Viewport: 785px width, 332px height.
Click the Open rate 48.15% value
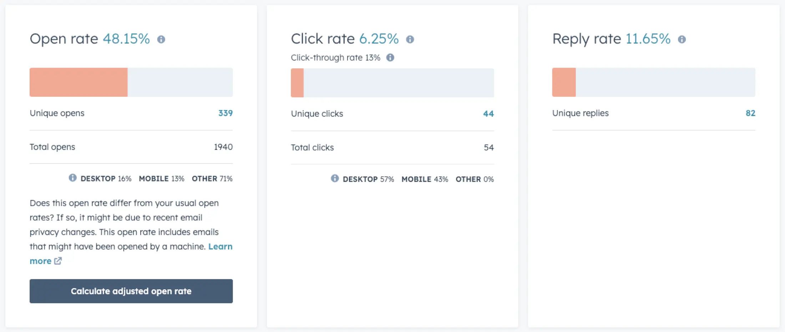tap(126, 39)
